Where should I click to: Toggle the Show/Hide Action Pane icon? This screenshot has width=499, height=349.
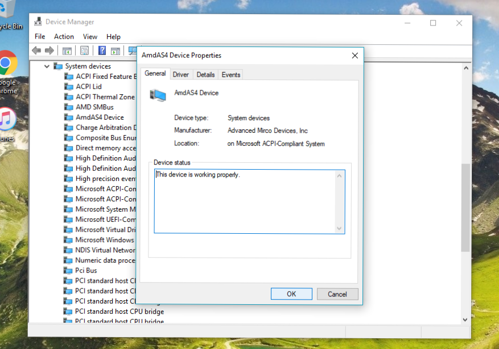tap(116, 51)
